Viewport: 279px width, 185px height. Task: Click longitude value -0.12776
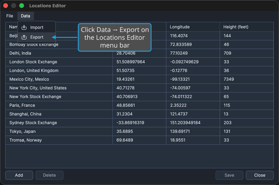pos(179,71)
